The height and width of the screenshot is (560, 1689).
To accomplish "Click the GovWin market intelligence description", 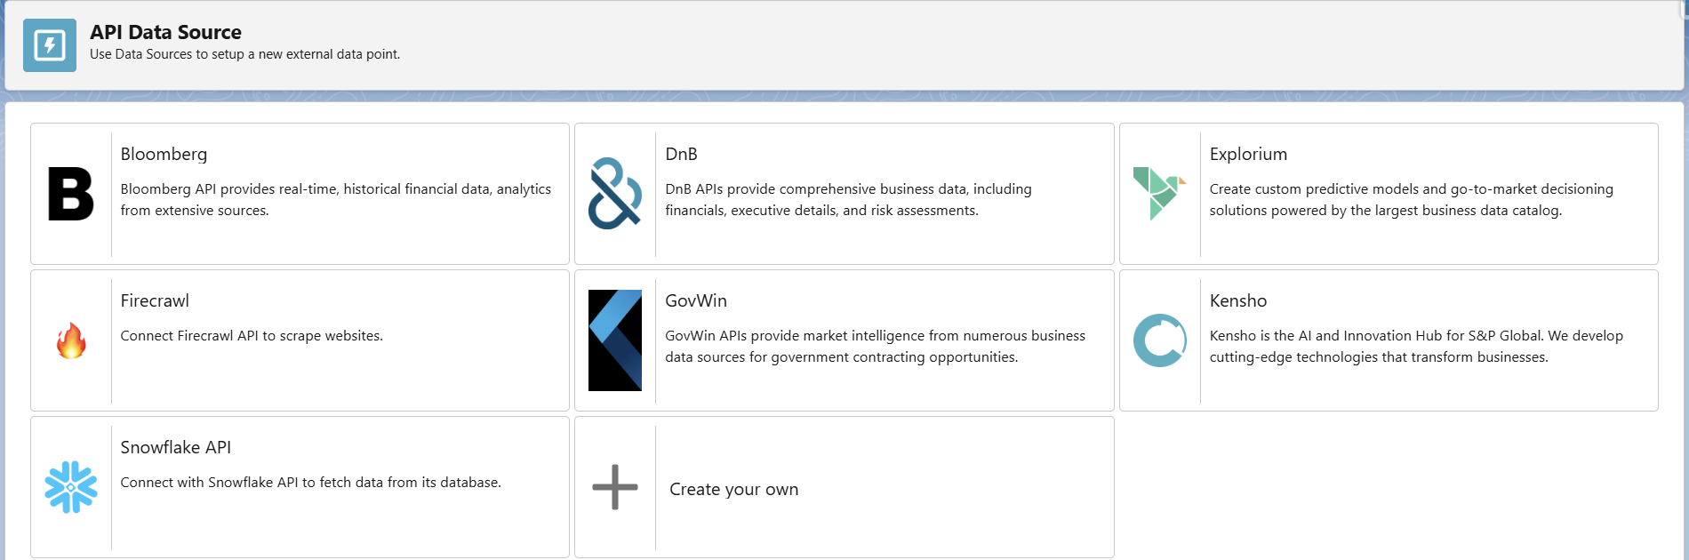I will (x=875, y=346).
